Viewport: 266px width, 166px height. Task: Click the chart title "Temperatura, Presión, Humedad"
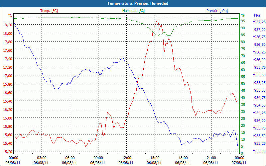click(138, 3)
